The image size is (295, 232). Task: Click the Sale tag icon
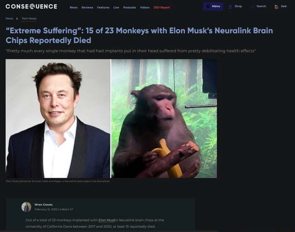[277, 7]
